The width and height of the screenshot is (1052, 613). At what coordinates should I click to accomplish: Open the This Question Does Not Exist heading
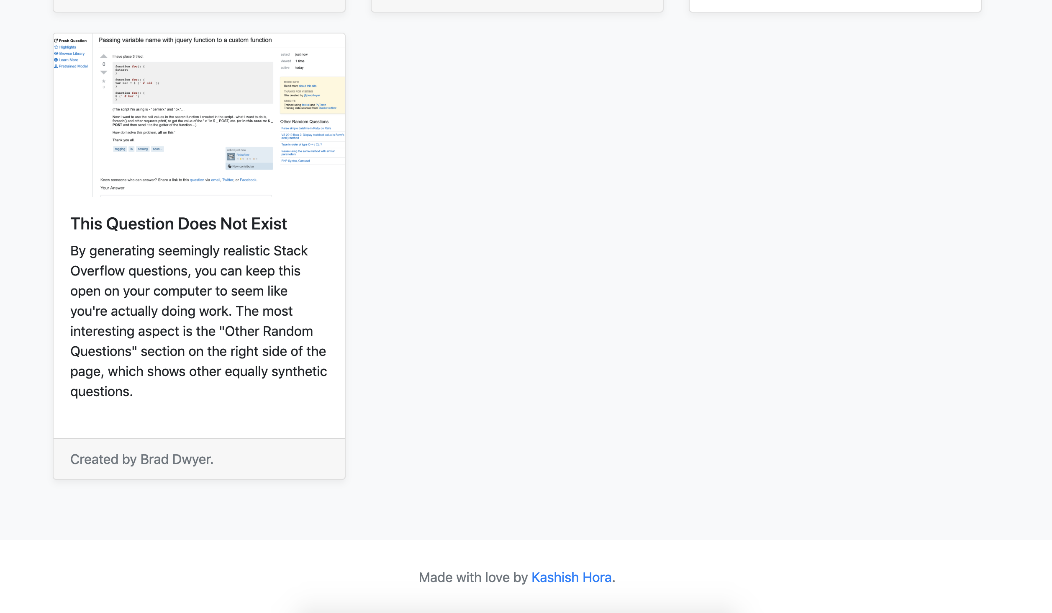(179, 224)
